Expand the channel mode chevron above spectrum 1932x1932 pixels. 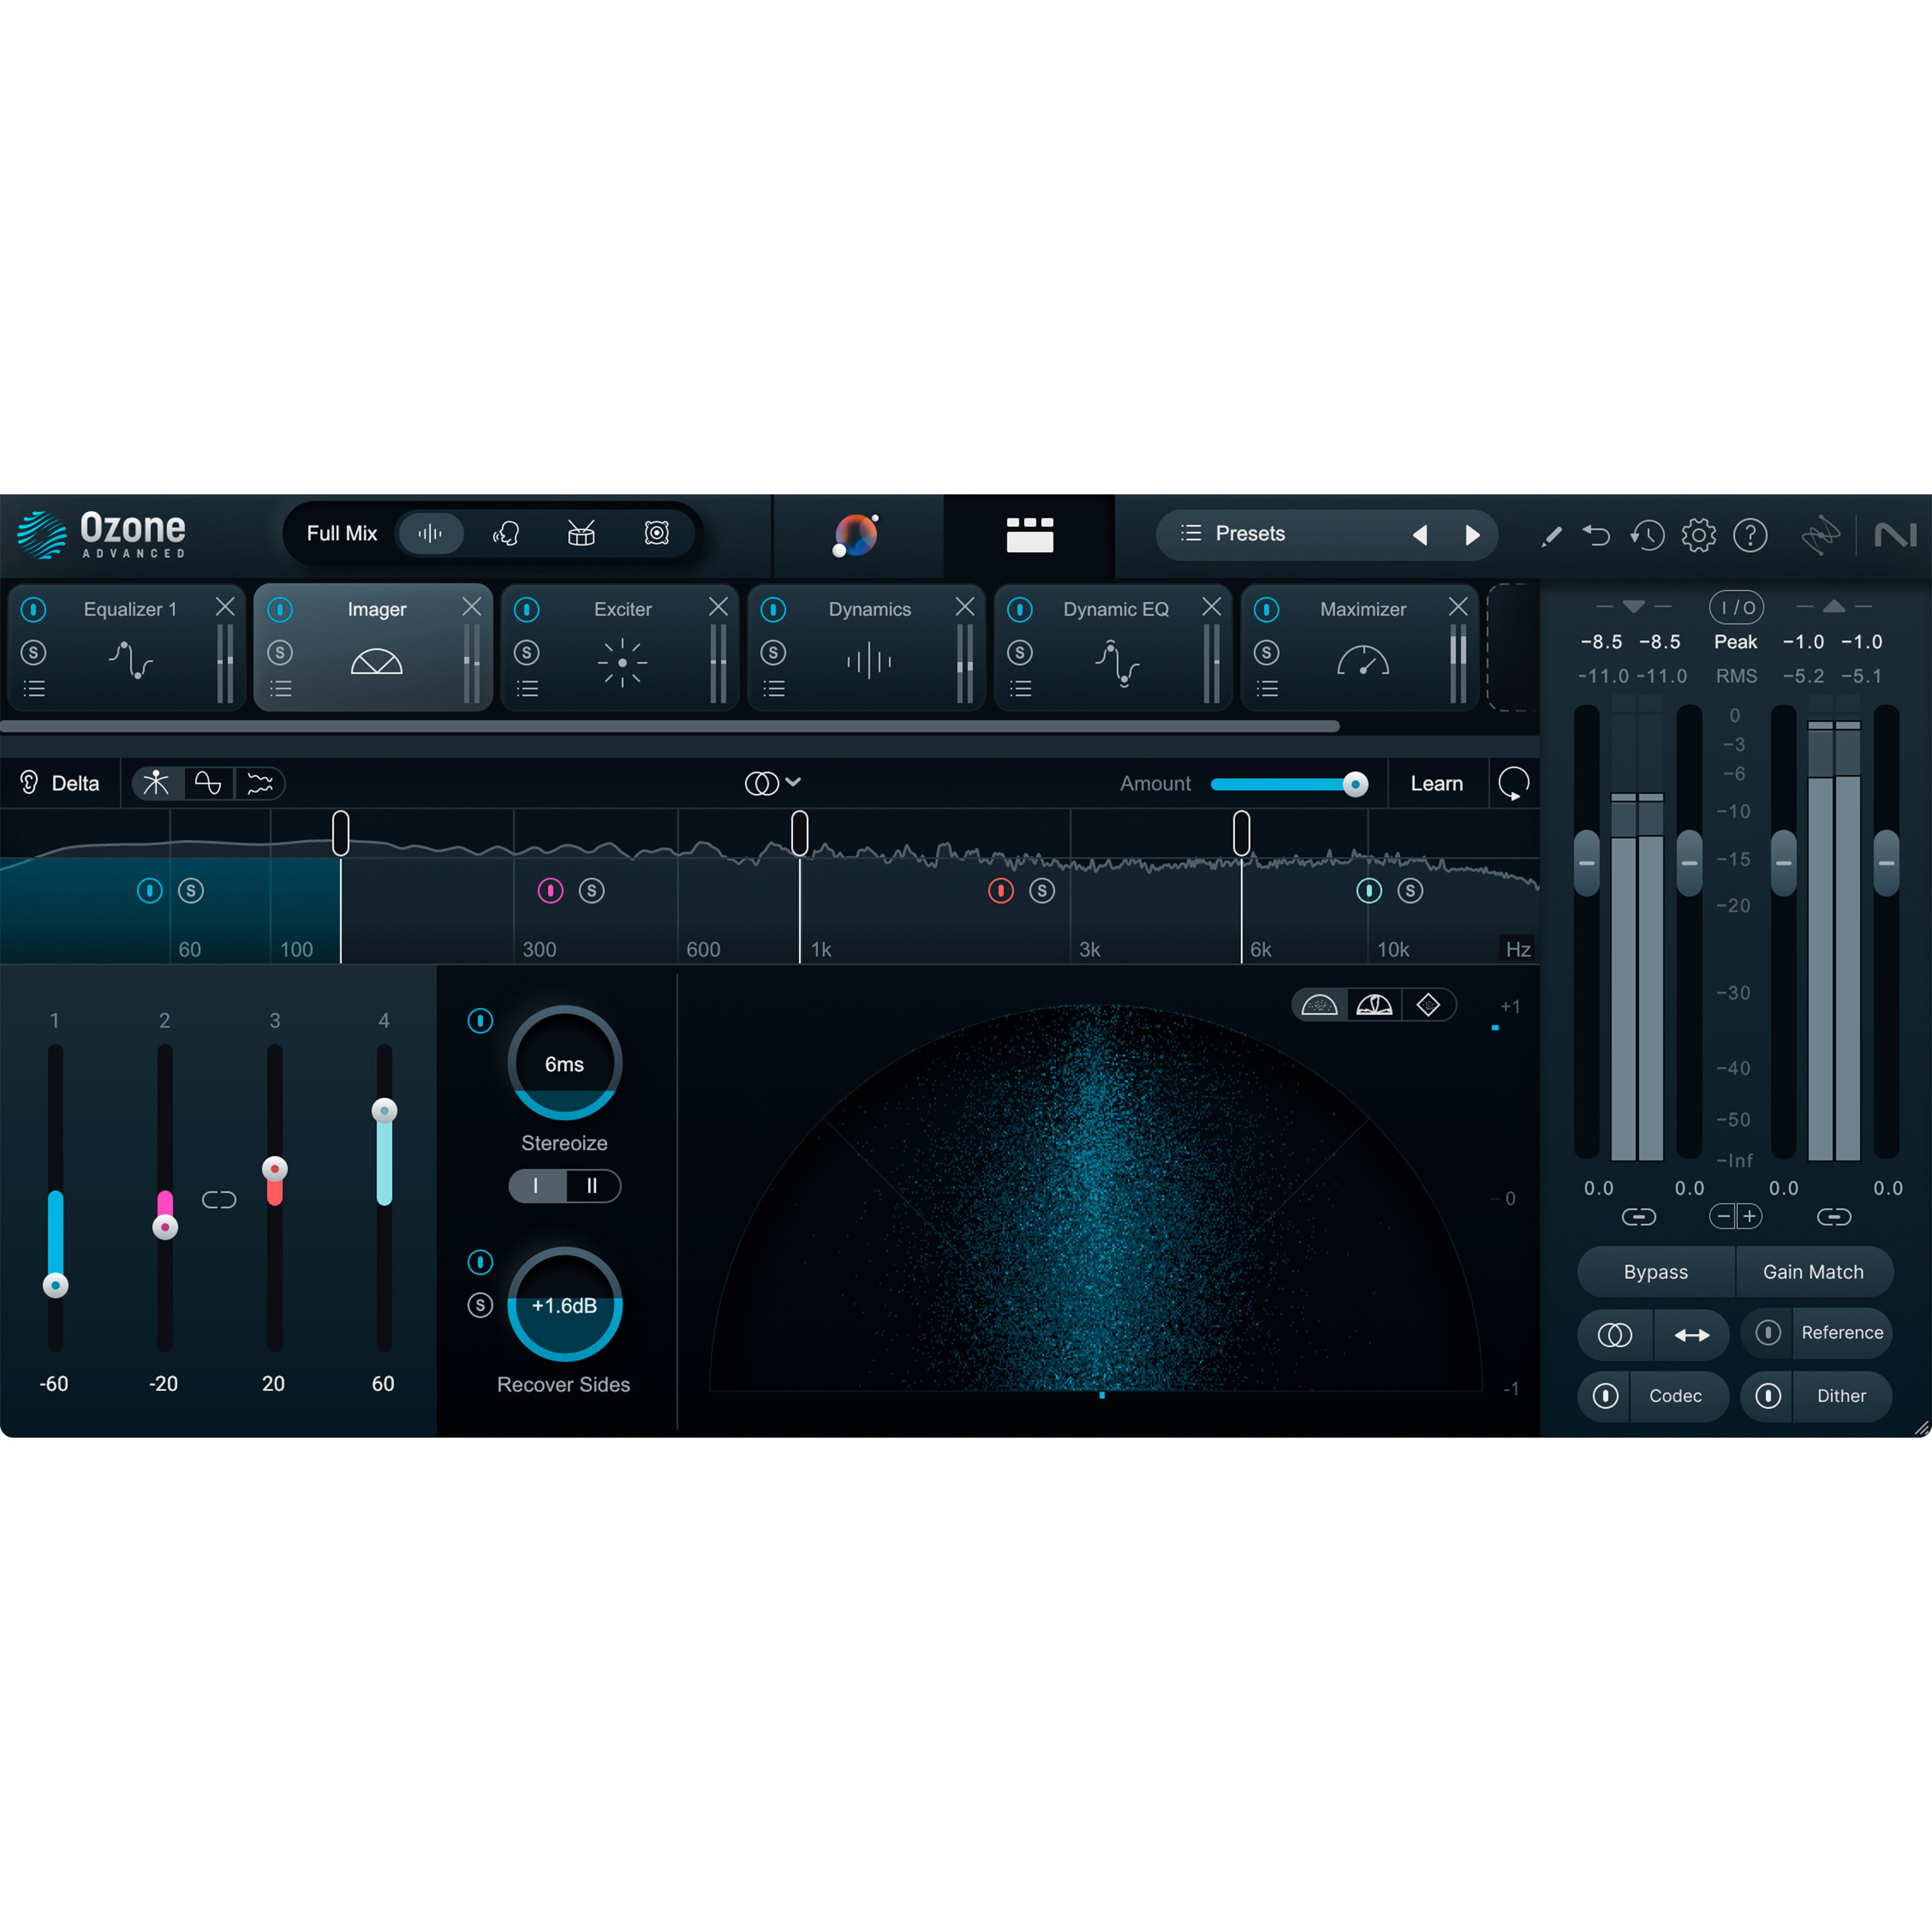[x=794, y=783]
